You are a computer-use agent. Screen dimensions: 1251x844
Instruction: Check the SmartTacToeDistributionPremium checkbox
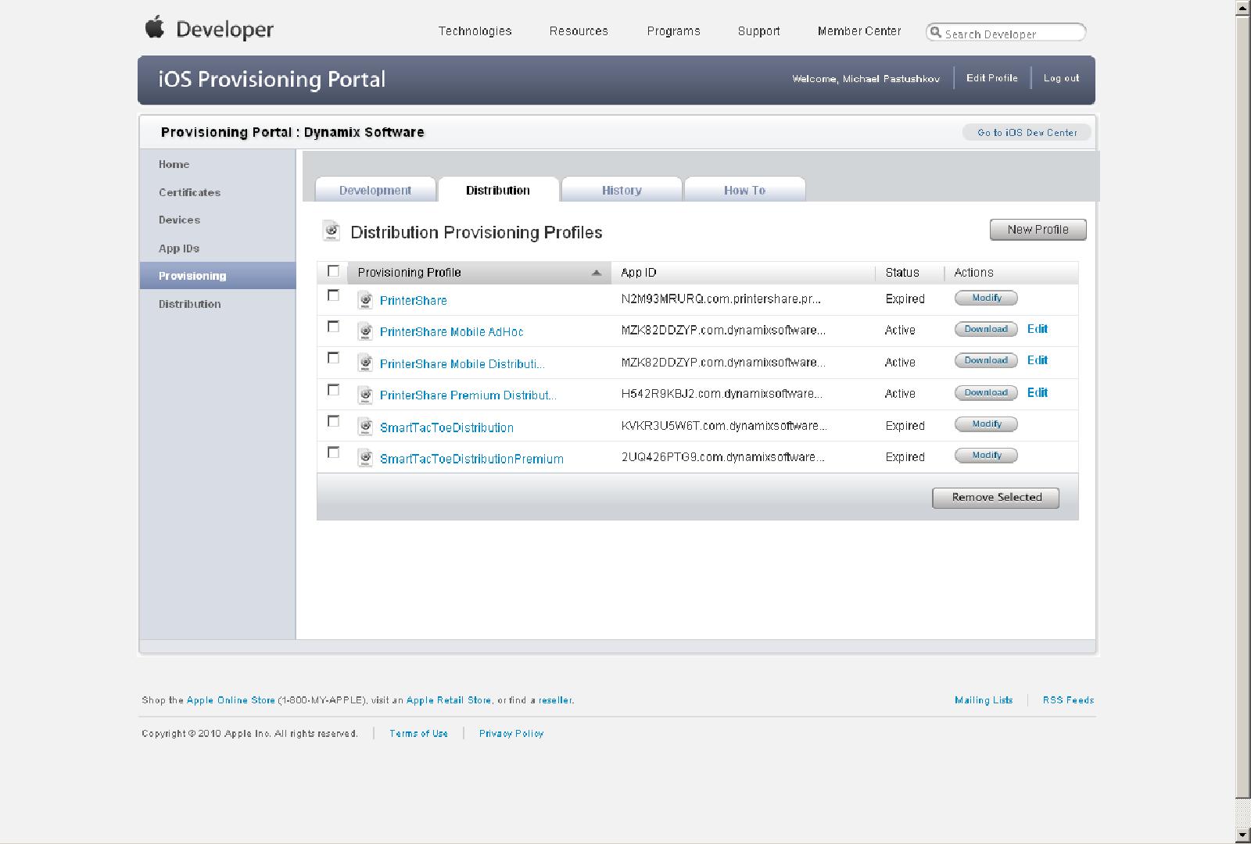pyautogui.click(x=333, y=452)
